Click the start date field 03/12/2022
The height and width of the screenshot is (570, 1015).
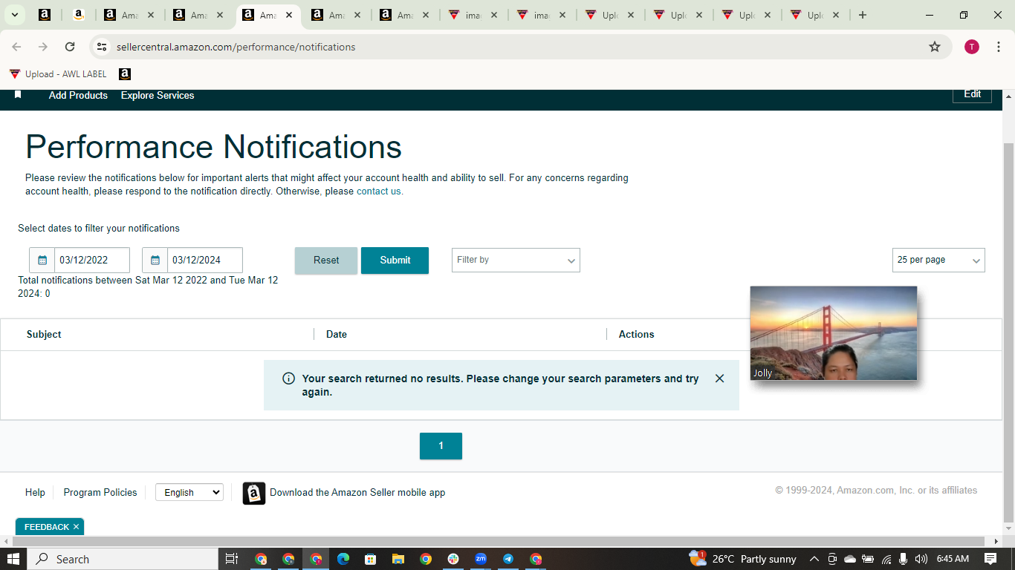[x=92, y=261]
